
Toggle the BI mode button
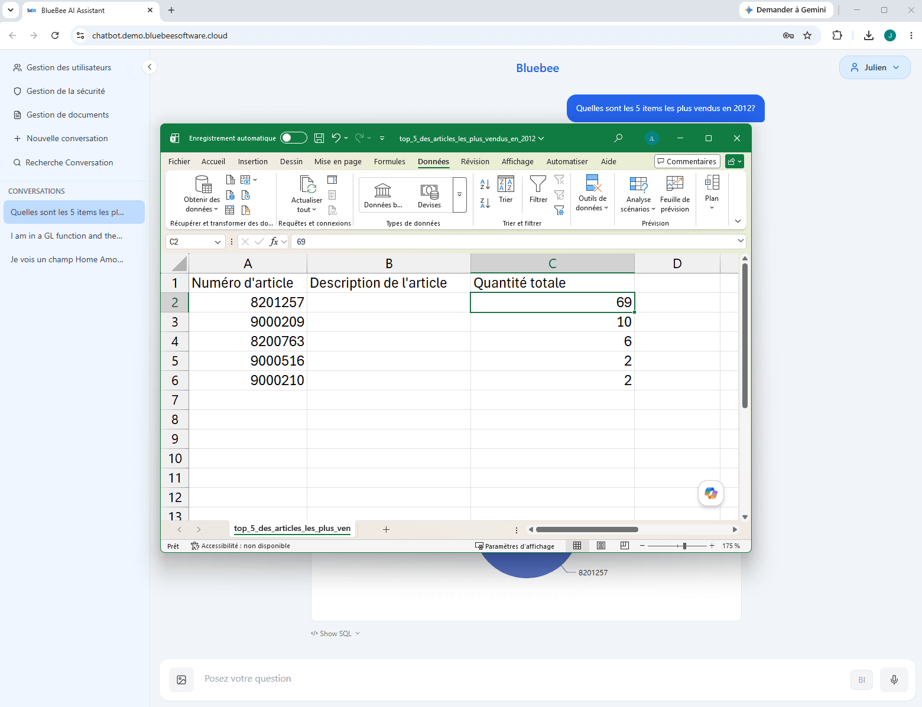(x=862, y=680)
